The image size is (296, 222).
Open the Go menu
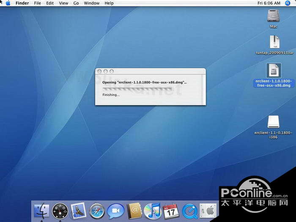[x=76, y=3]
